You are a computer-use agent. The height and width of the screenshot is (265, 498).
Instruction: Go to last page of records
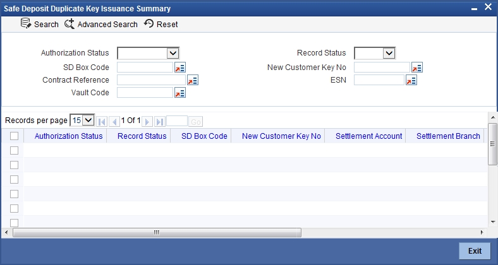pos(160,121)
